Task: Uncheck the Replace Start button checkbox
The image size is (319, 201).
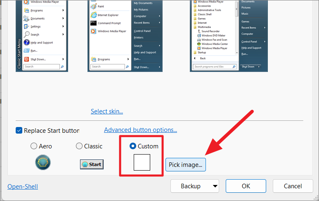Action: pyautogui.click(x=19, y=130)
